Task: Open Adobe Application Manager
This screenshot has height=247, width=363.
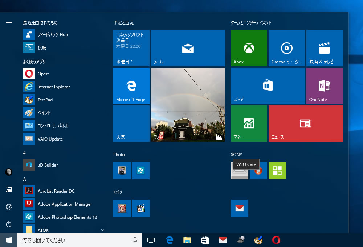Action: (62, 204)
